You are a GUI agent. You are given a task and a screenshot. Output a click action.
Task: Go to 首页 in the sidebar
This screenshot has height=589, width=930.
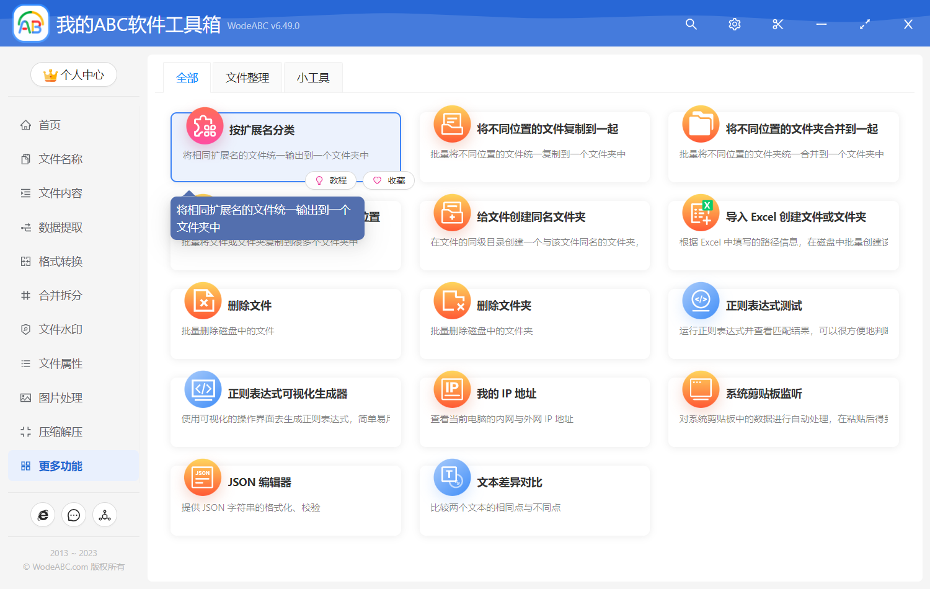click(50, 125)
